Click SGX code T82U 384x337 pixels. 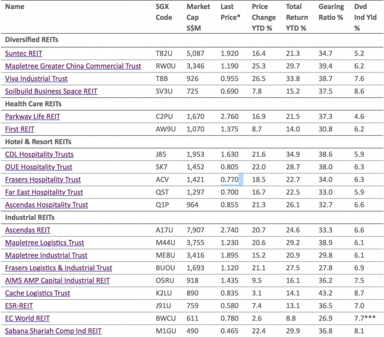coord(164,53)
